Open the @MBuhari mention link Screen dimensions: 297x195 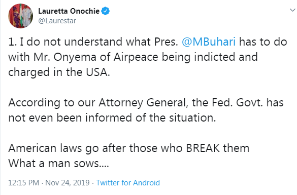pyautogui.click(x=209, y=42)
